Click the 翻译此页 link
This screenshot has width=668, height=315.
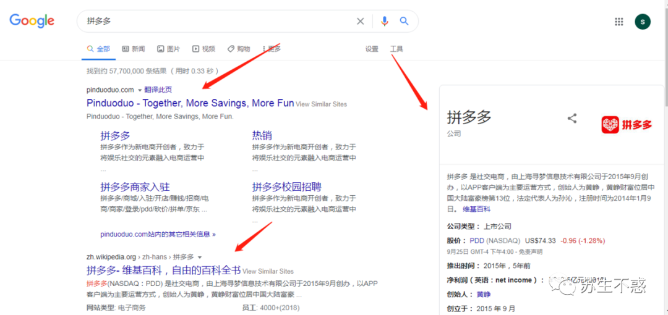(x=158, y=90)
